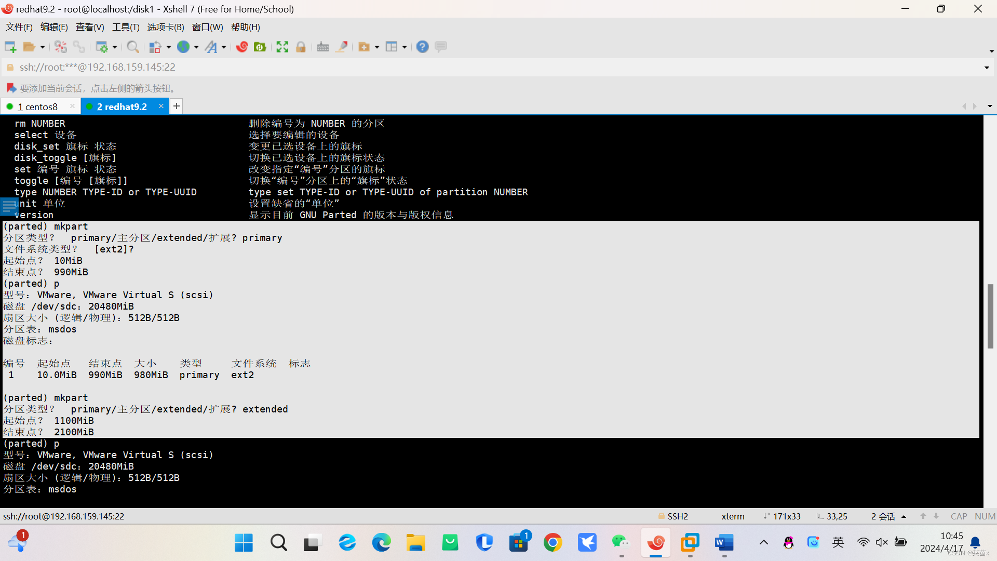Select the highlight pen tool
Viewport: 997px width, 561px height.
click(x=341, y=47)
